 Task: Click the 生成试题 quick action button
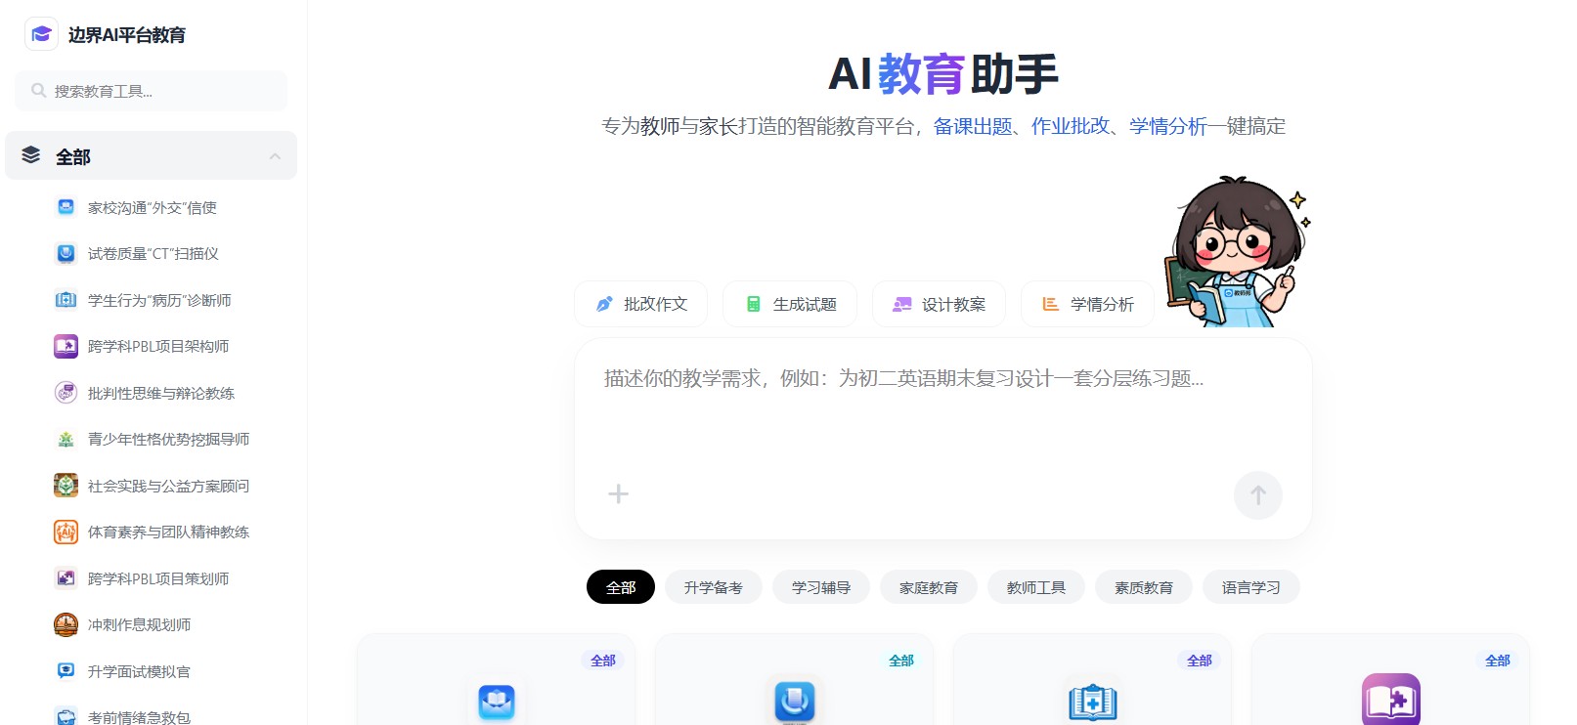coord(790,304)
